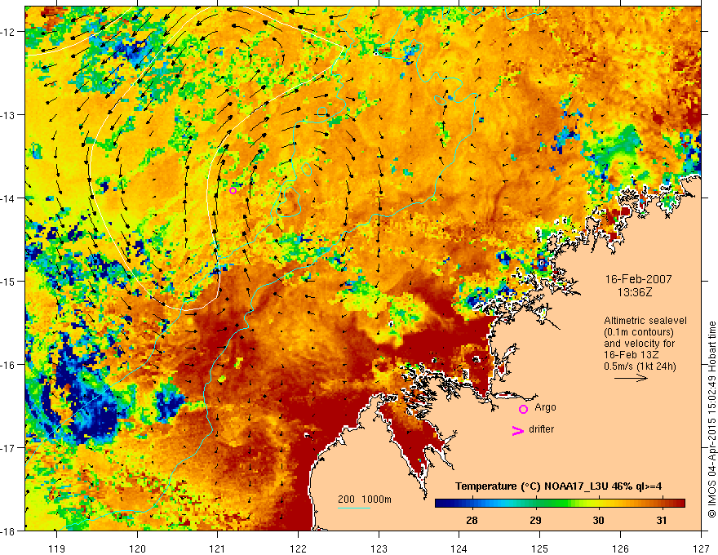The image size is (718, 555).
Task: Click longitude axis label 127
Action: (701, 548)
